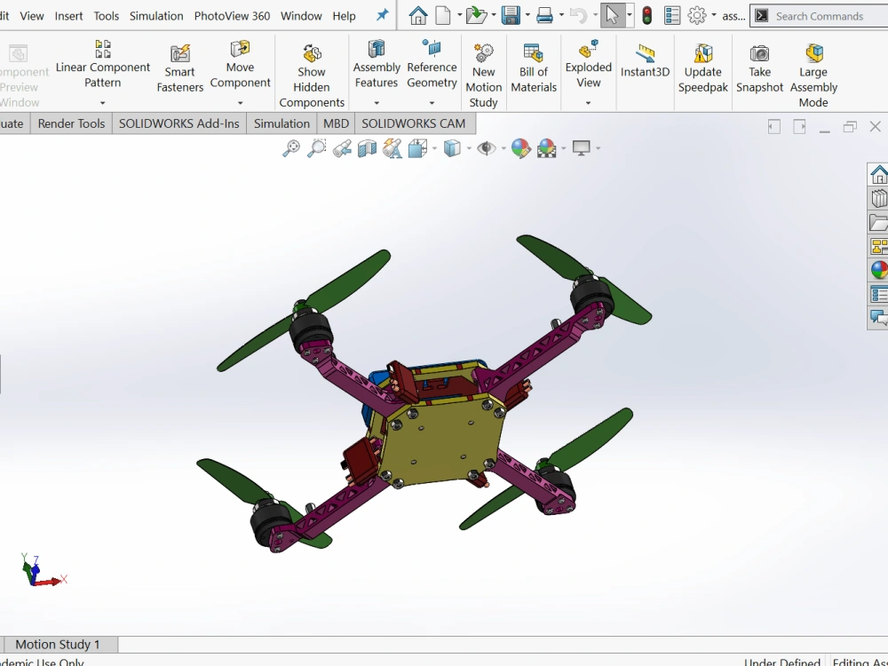Create a new document

(x=443, y=16)
